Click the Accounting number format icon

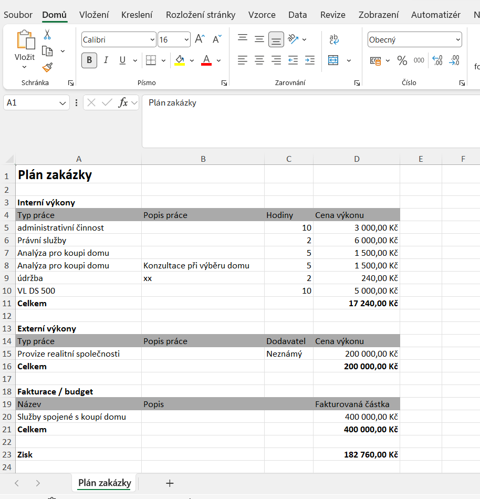click(x=375, y=60)
